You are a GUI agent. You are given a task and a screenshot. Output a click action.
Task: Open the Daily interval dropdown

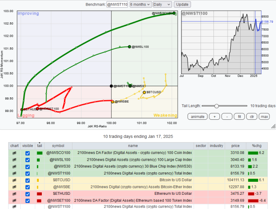[162, 4]
